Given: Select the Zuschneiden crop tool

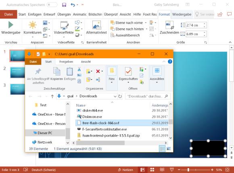Looking at the screenshot, I should tap(169, 25).
